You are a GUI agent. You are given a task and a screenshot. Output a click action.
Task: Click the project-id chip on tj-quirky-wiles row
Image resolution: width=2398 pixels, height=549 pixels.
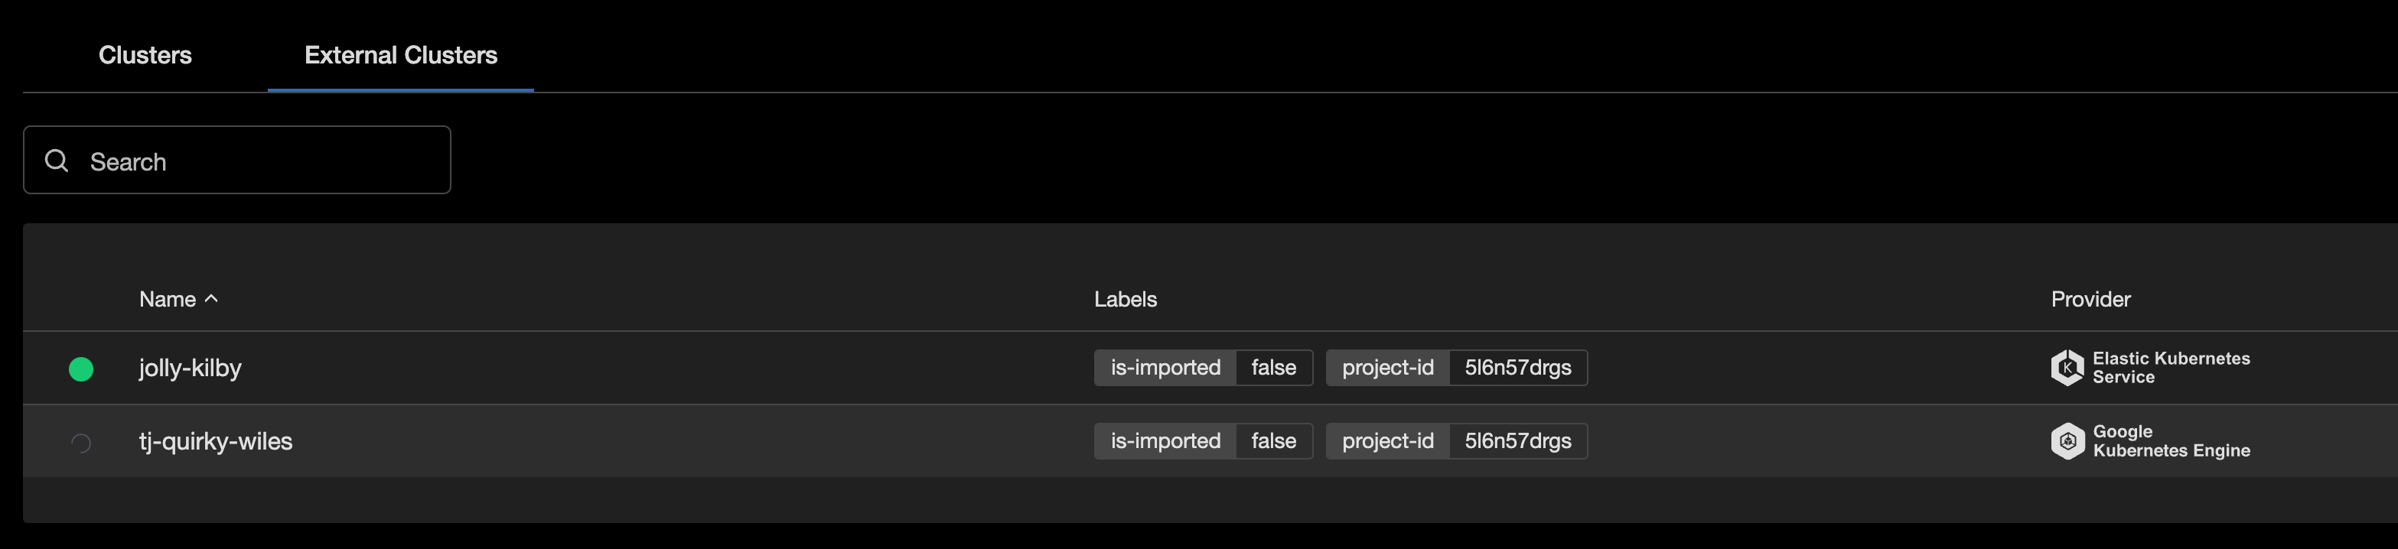point(1388,441)
